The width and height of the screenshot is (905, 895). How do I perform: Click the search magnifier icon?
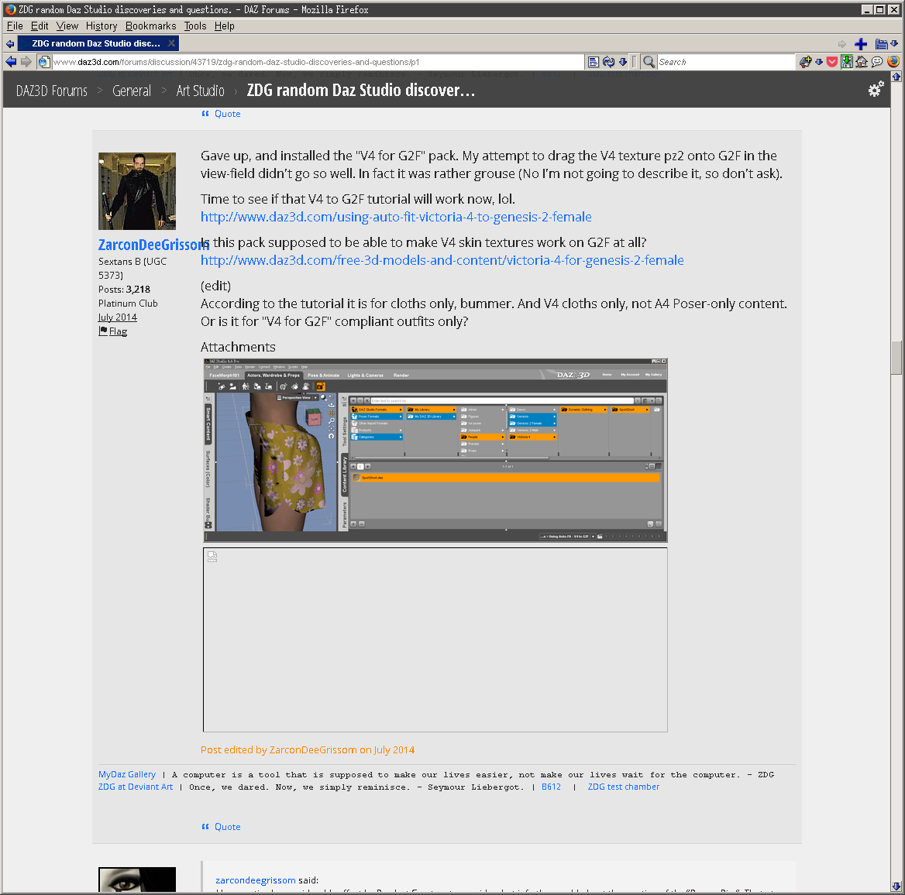pos(649,62)
